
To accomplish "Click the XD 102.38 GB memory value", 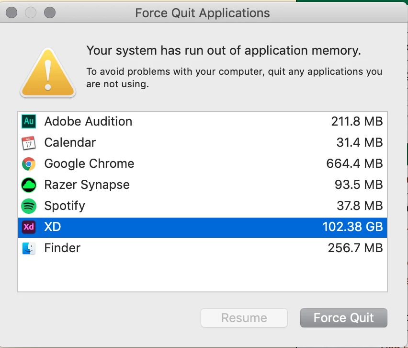I will 353,227.
